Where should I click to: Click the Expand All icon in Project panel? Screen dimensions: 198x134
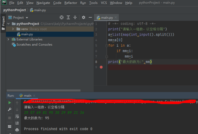click(x=69, y=18)
